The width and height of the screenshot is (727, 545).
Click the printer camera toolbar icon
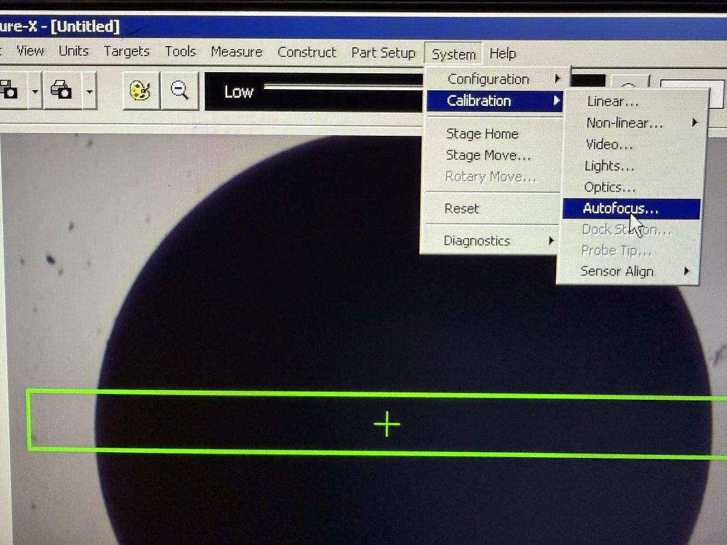click(x=62, y=91)
